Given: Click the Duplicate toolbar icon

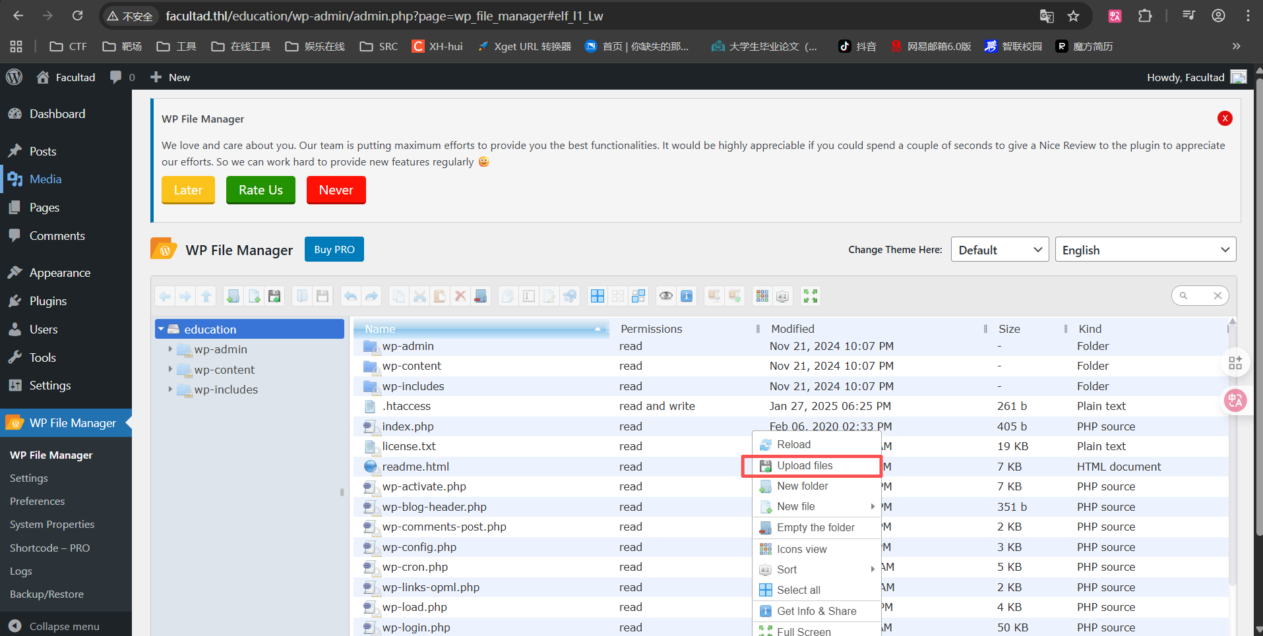Looking at the screenshot, I should tap(508, 297).
